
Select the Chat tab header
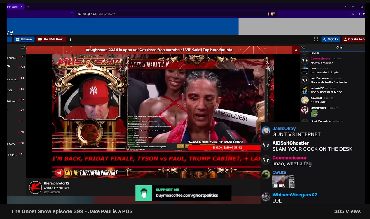[340, 47]
